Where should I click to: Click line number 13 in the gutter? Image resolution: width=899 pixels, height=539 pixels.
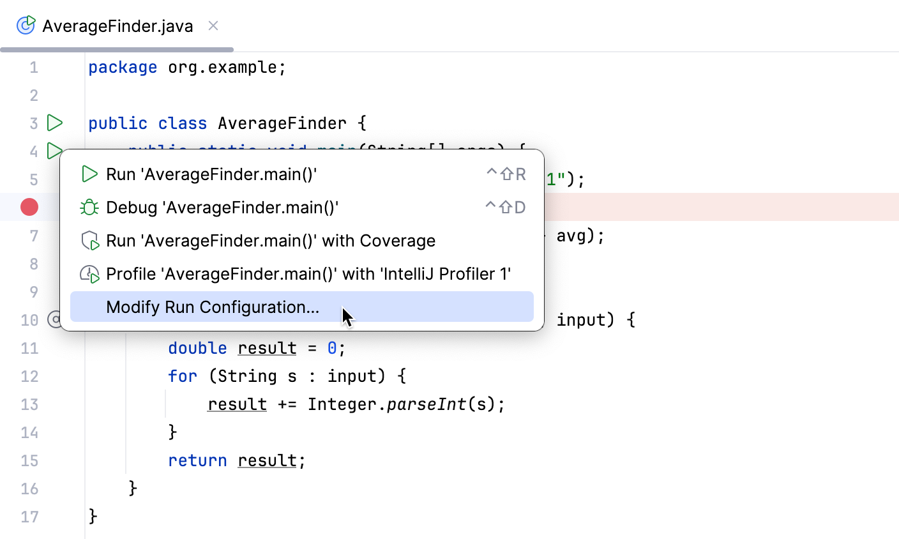coord(29,404)
